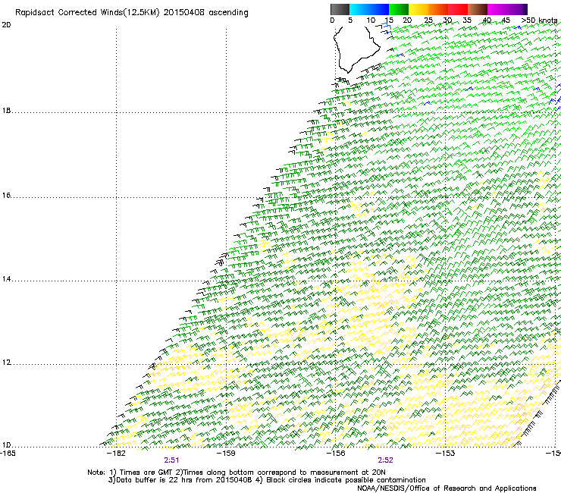Click the longitude label -159

226,454
